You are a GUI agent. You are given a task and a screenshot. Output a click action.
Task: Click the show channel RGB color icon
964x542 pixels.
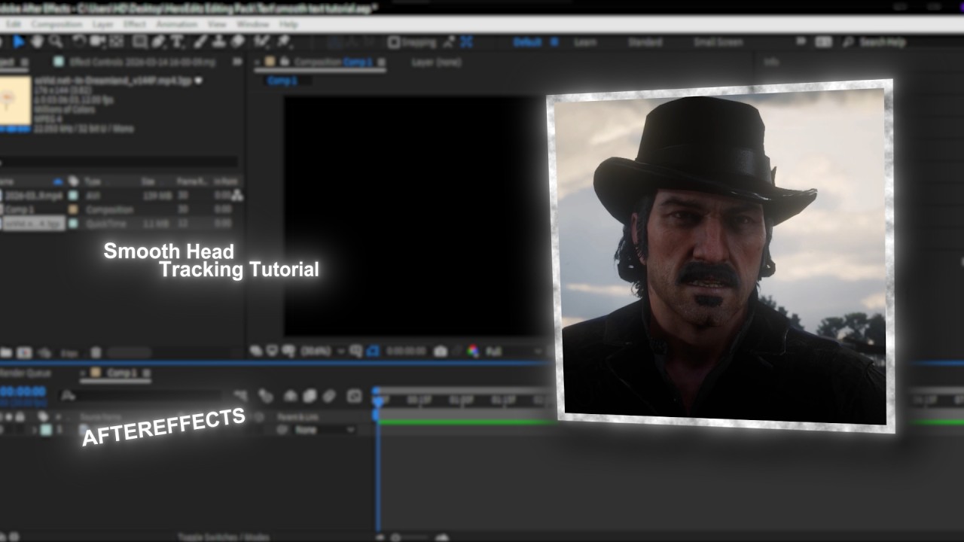473,352
